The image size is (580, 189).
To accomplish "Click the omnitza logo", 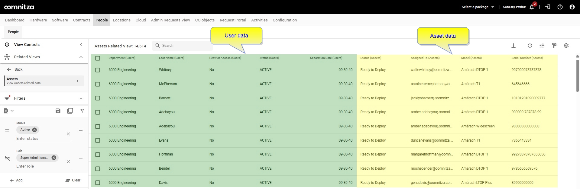I will (19, 7).
